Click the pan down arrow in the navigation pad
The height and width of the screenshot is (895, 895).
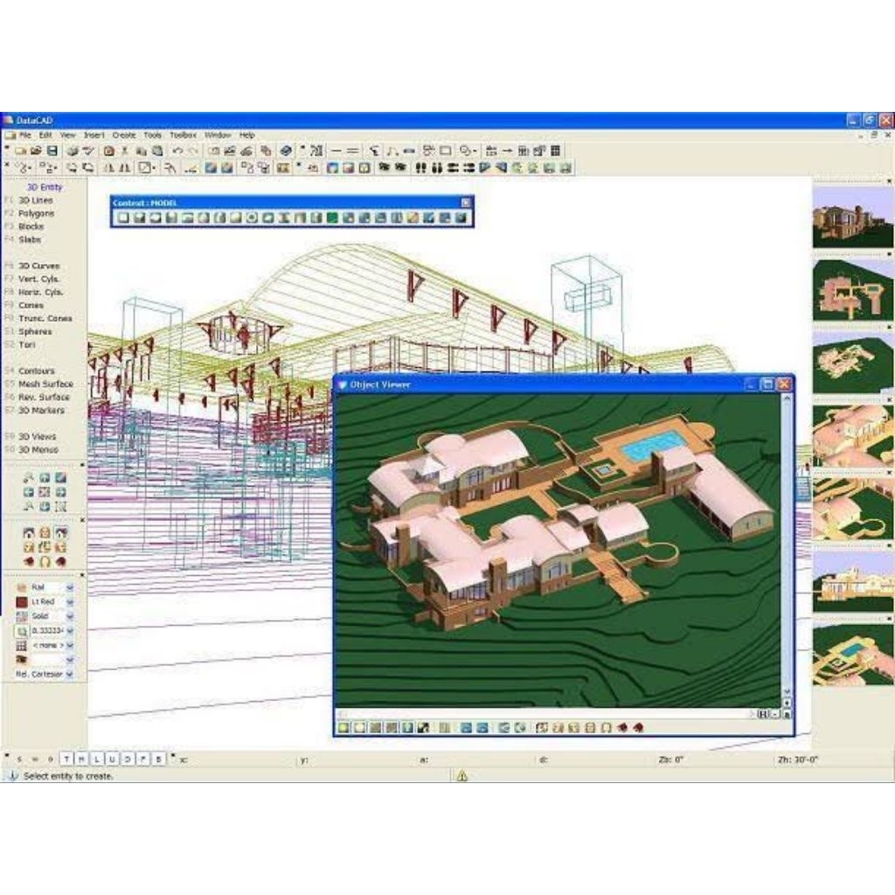[x=45, y=506]
